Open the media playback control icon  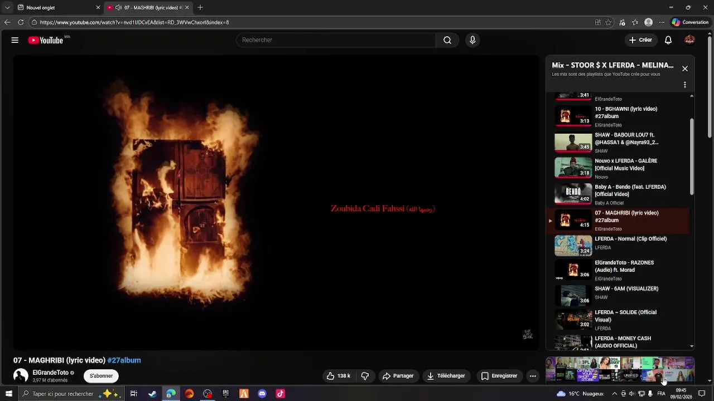(623, 22)
